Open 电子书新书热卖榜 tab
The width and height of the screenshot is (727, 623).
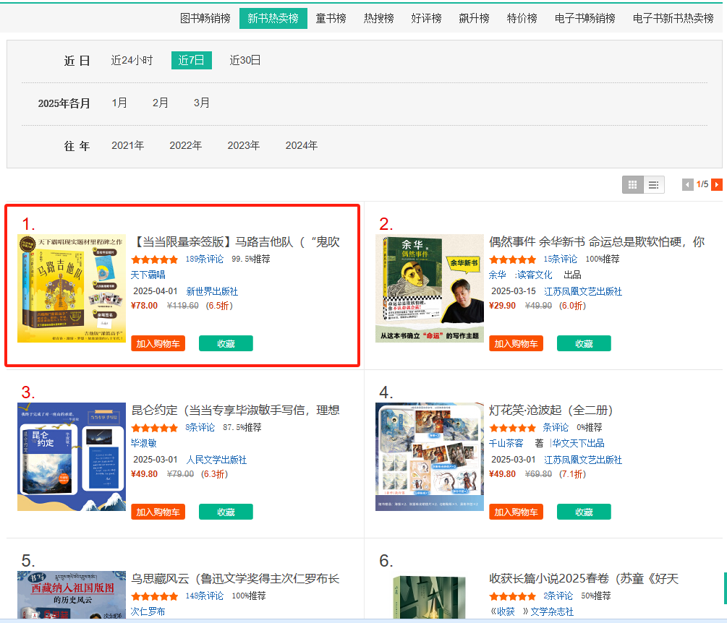673,19
